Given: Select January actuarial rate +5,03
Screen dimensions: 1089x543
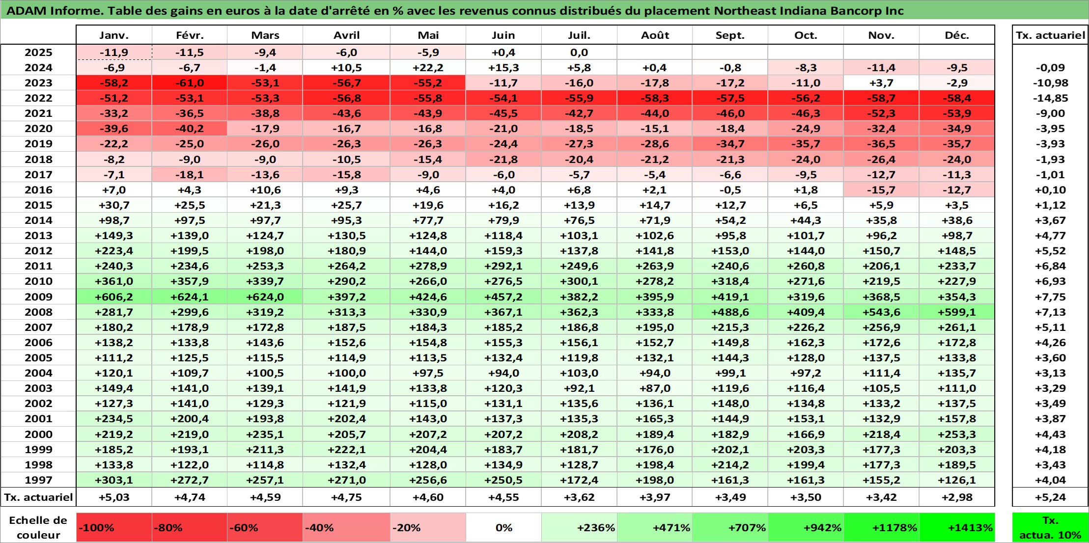Looking at the screenshot, I should point(114,497).
